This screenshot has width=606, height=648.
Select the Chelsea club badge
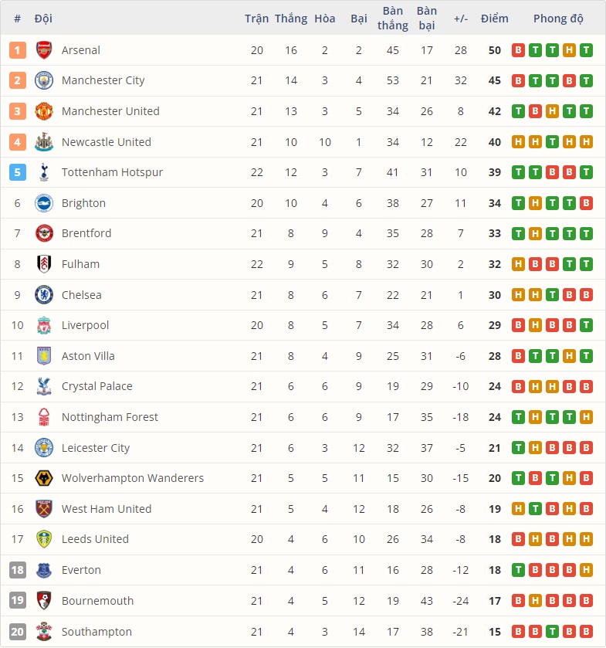point(44,294)
